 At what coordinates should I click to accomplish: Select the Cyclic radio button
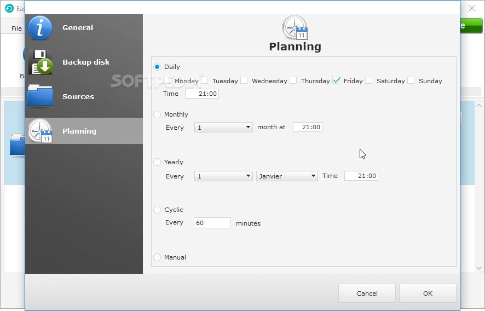click(157, 210)
